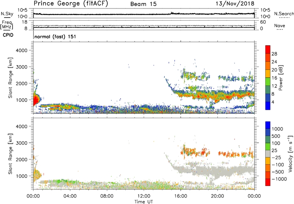Click the 'CPID' row label
294x204 pixels.
click(8, 35)
